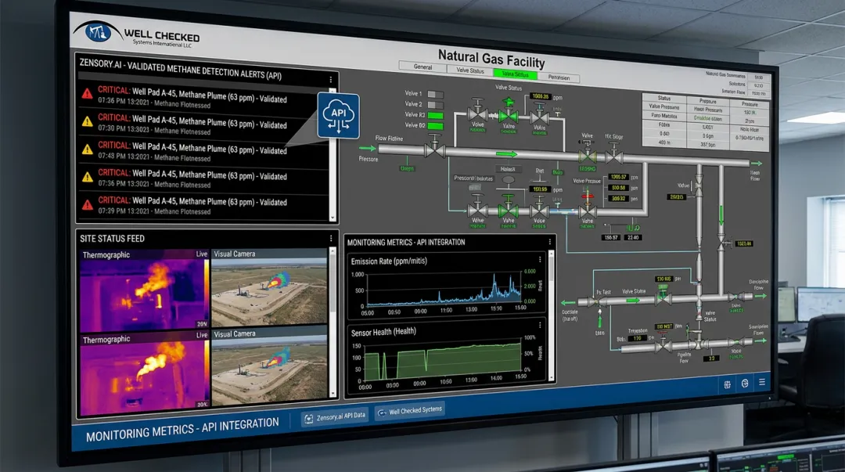
Task: Open Sensor Health chart options menu
Action: 540,326
